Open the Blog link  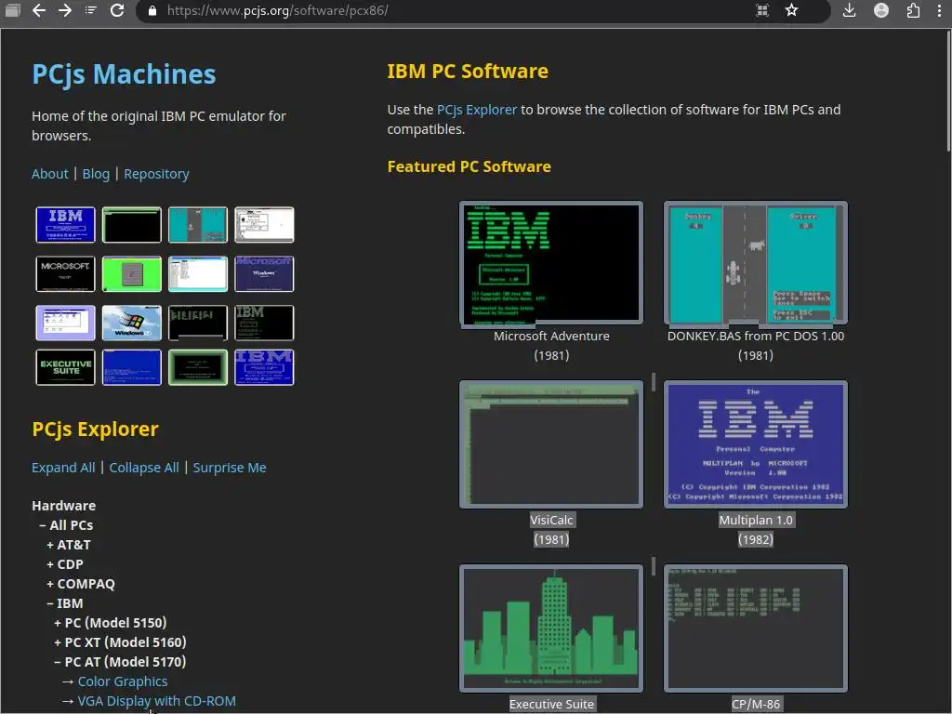pos(96,174)
